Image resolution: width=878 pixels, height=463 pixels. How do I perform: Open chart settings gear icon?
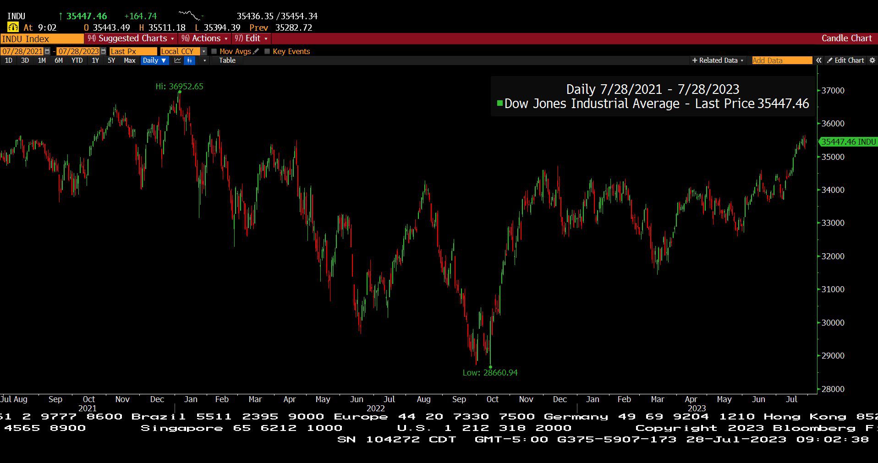pyautogui.click(x=872, y=60)
